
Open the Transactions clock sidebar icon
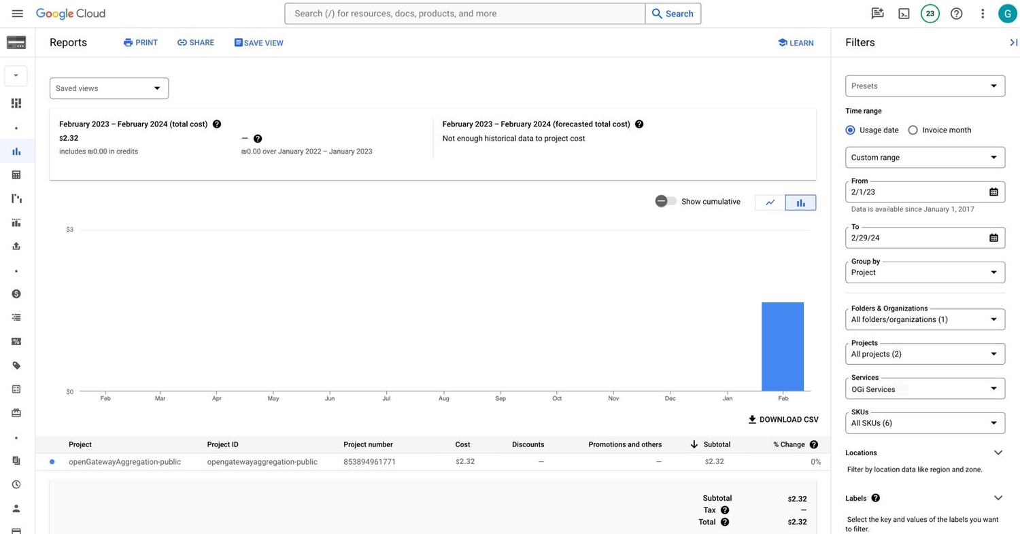pos(16,484)
